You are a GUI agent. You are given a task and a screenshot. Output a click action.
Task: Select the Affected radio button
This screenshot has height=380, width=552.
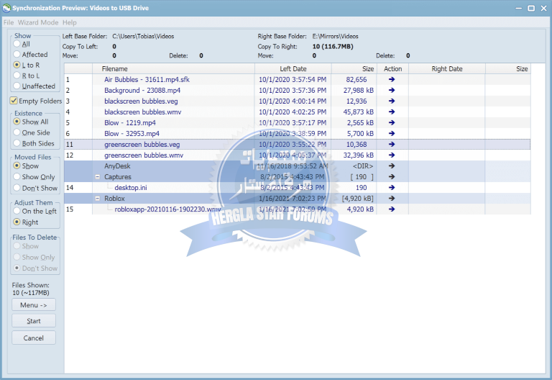point(17,55)
